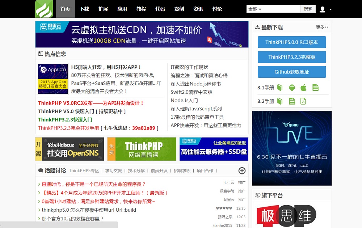Click the Qiniu LIVE 七牛直播云 ad
Viewport: 362px width, 228px height.
coord(292,148)
